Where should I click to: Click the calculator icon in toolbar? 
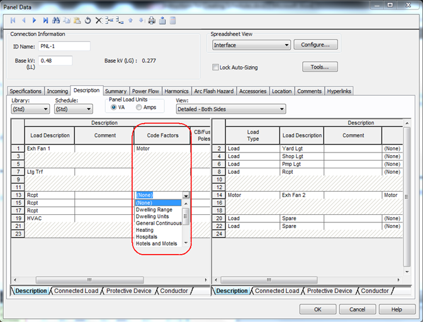[172, 20]
